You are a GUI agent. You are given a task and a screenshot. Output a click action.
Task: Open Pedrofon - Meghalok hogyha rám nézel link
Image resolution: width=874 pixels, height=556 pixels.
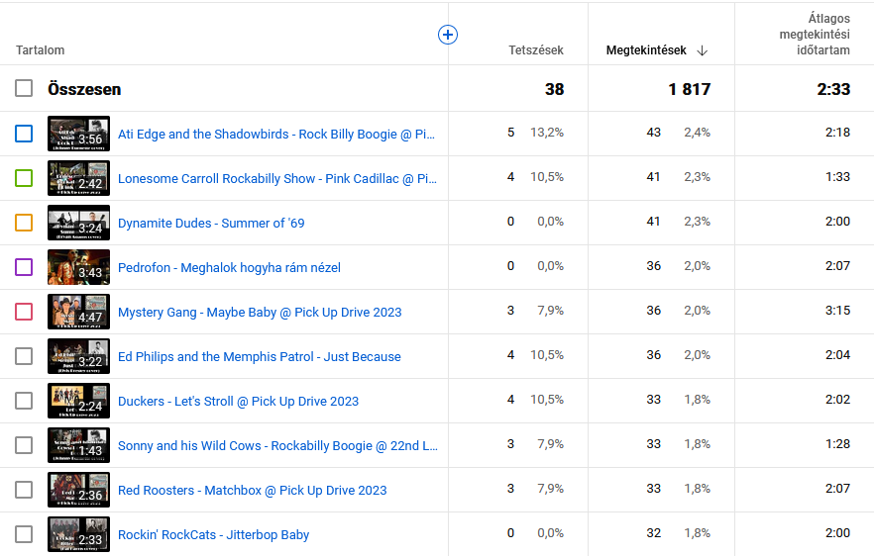(x=229, y=267)
